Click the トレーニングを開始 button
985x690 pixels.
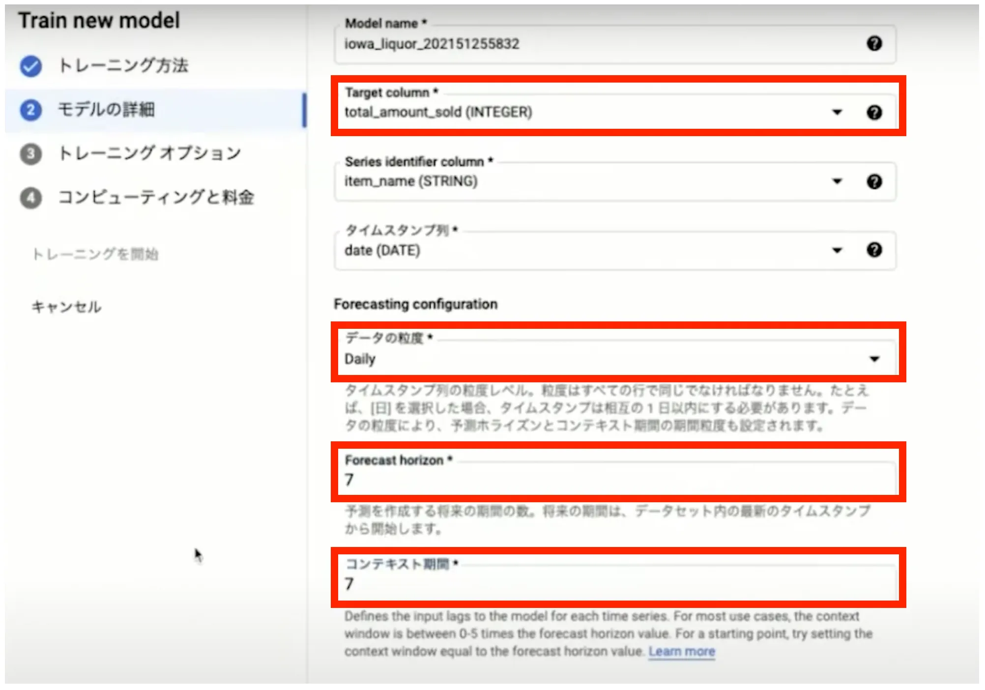coord(95,254)
